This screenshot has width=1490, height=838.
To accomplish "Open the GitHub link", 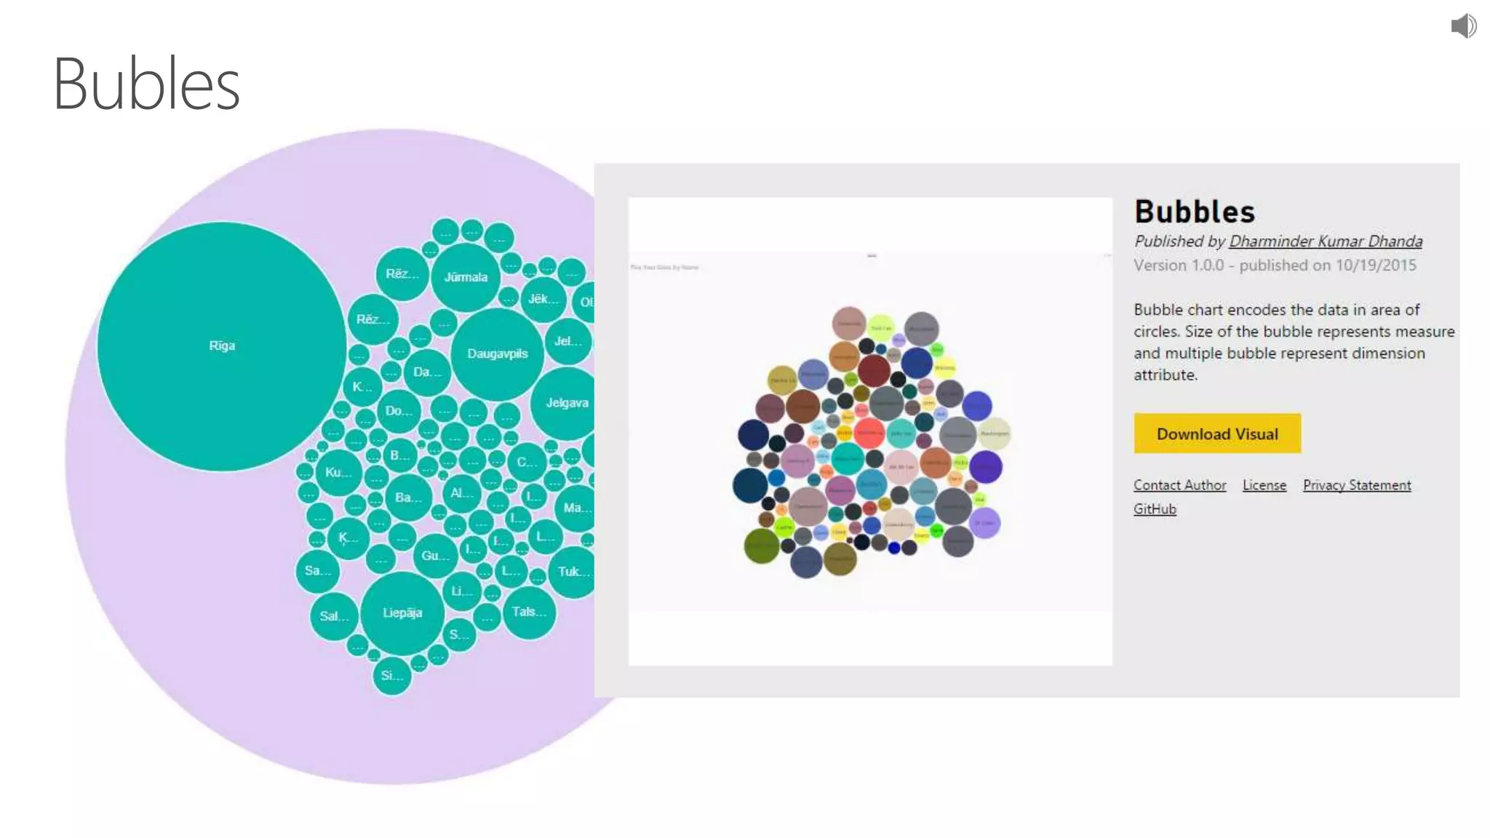I will click(1155, 509).
